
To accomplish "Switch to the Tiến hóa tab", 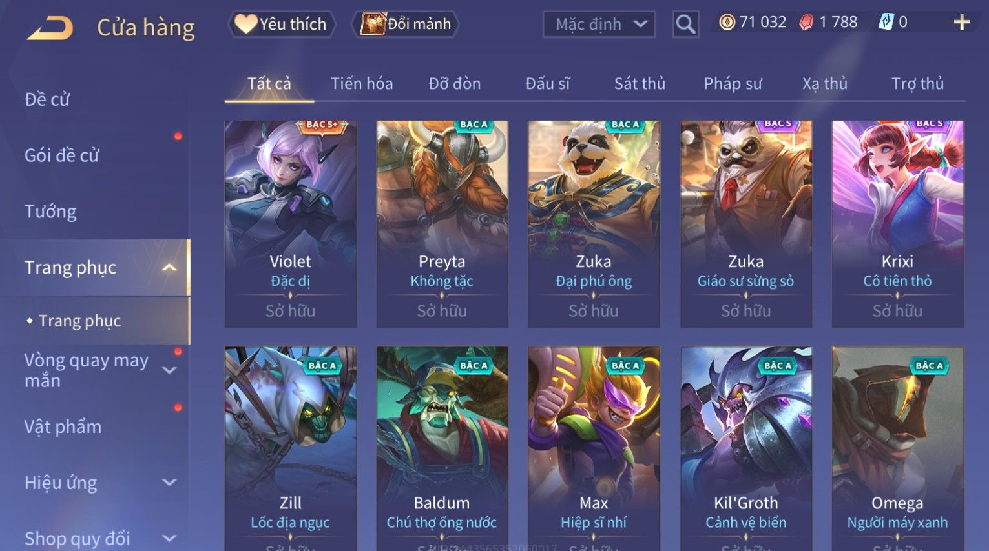I will click(x=362, y=84).
